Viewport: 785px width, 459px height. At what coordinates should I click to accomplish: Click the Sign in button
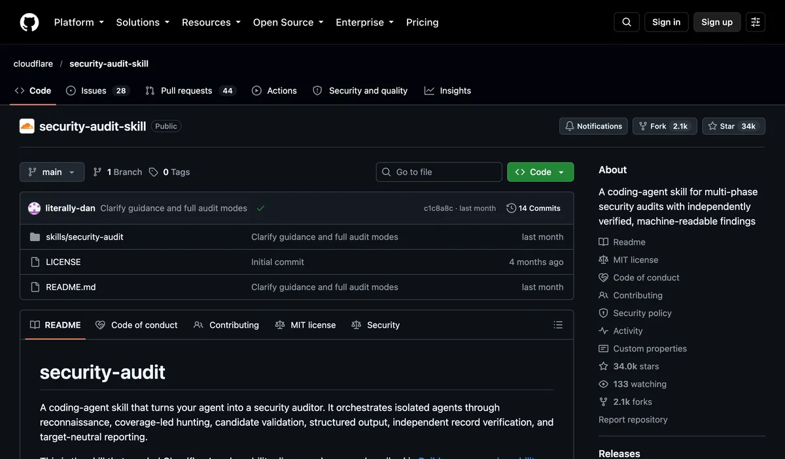[x=667, y=22]
